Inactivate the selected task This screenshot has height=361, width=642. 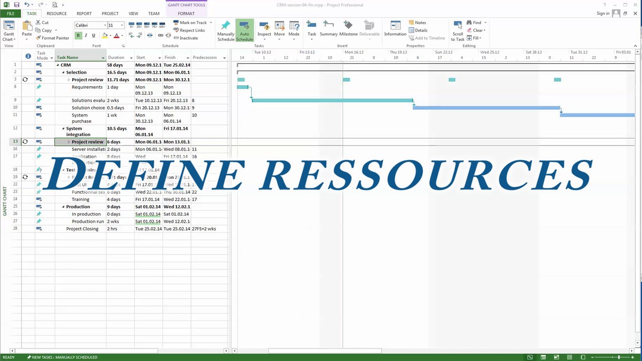tap(186, 38)
